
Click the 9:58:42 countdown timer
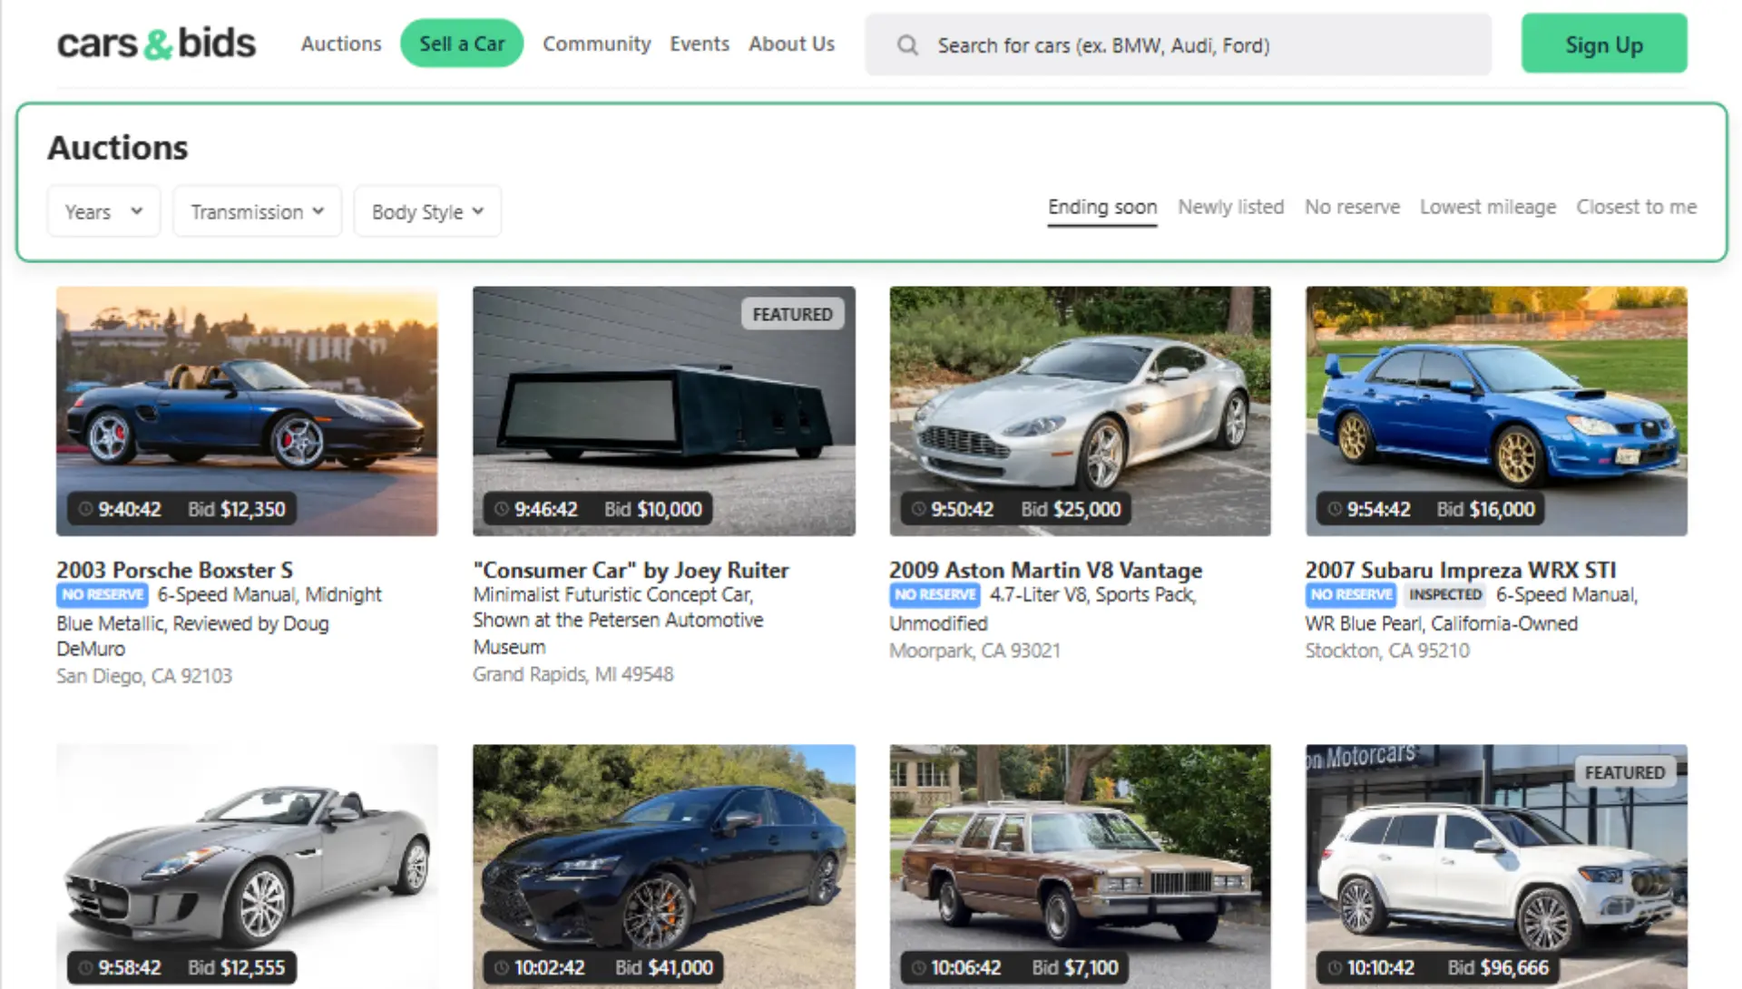[129, 967]
